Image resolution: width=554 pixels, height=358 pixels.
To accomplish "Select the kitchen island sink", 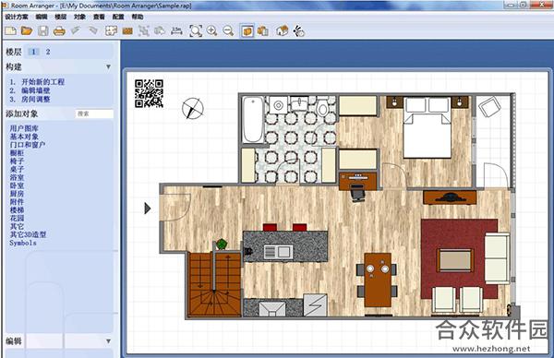I will [279, 252].
